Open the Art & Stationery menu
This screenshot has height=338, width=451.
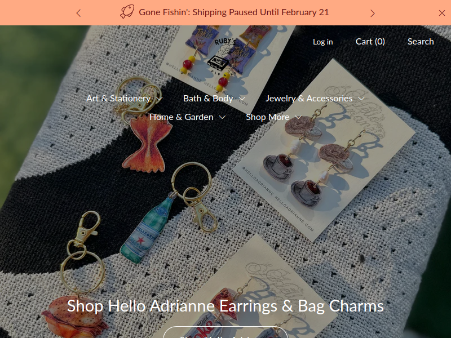point(118,99)
